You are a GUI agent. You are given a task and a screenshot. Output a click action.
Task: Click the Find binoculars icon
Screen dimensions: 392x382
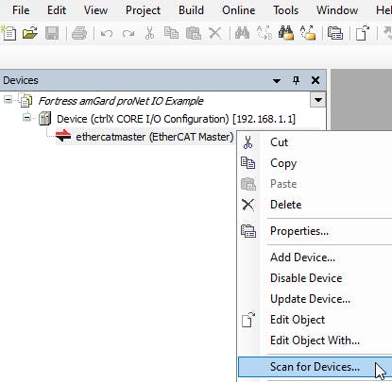coord(242,33)
